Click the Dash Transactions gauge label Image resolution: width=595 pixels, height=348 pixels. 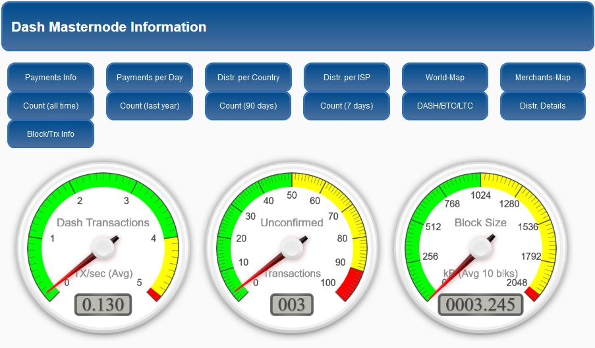pos(103,222)
